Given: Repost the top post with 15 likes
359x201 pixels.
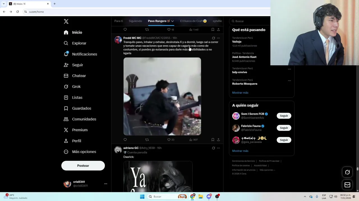Looking at the screenshot, I should [147, 30].
